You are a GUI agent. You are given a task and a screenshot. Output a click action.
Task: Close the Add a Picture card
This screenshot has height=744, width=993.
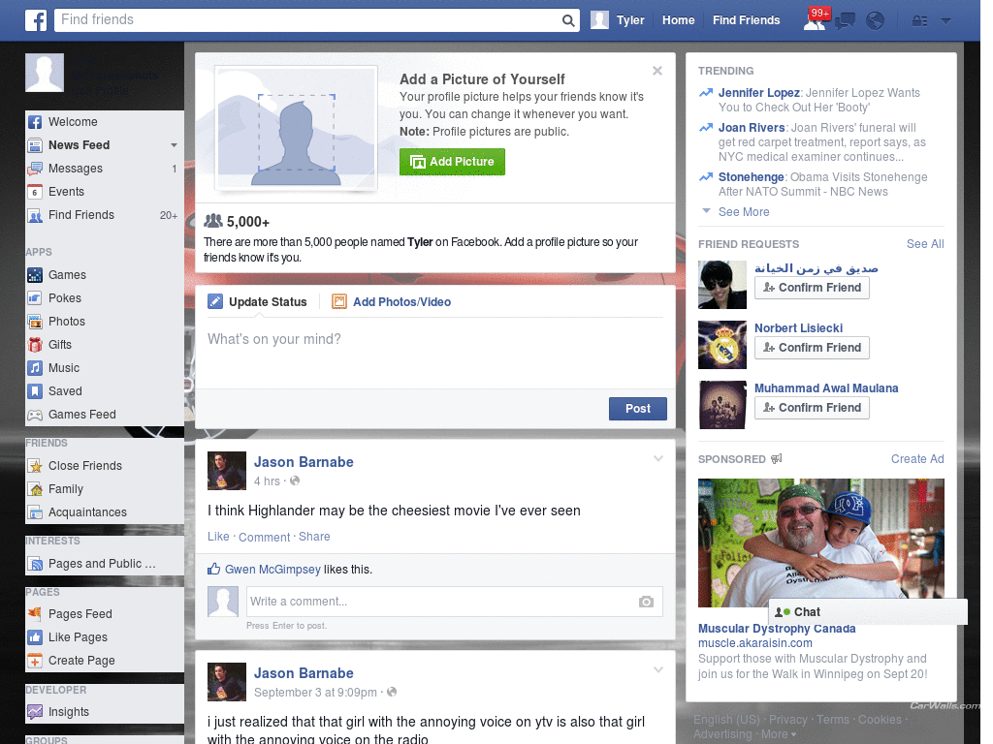(657, 71)
